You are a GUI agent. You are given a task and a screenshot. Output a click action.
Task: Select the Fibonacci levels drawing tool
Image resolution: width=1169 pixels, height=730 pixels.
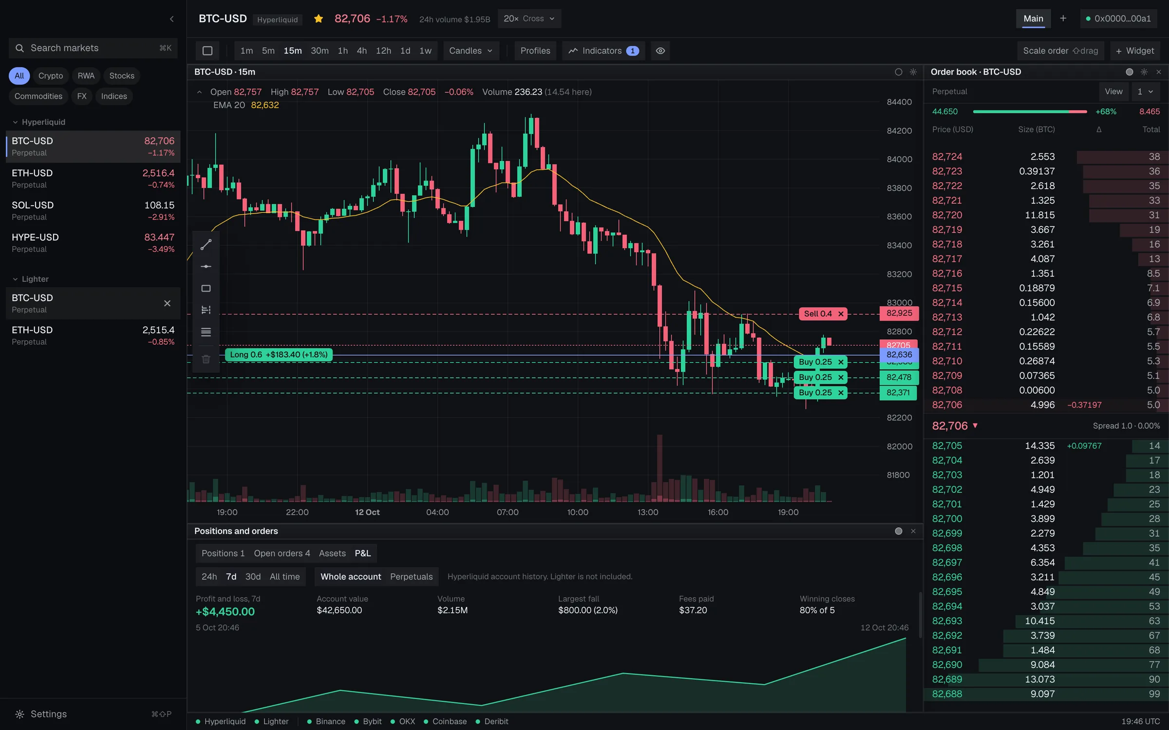pyautogui.click(x=206, y=310)
